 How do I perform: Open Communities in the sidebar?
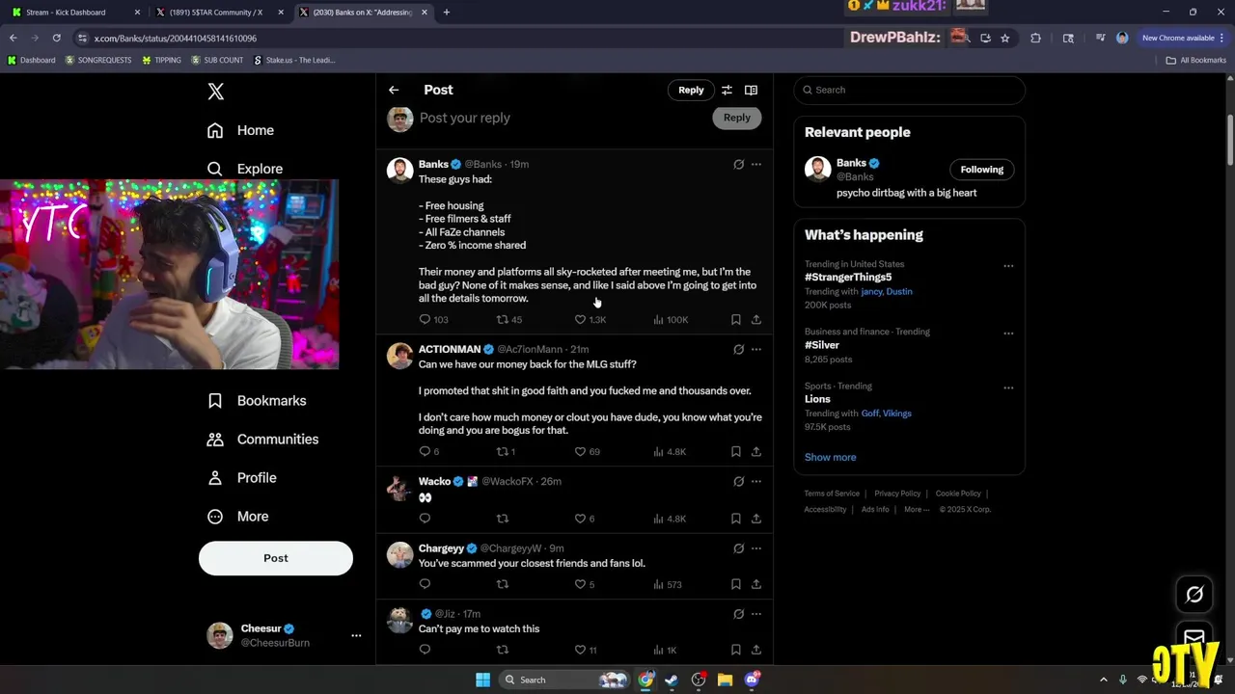(x=262, y=440)
